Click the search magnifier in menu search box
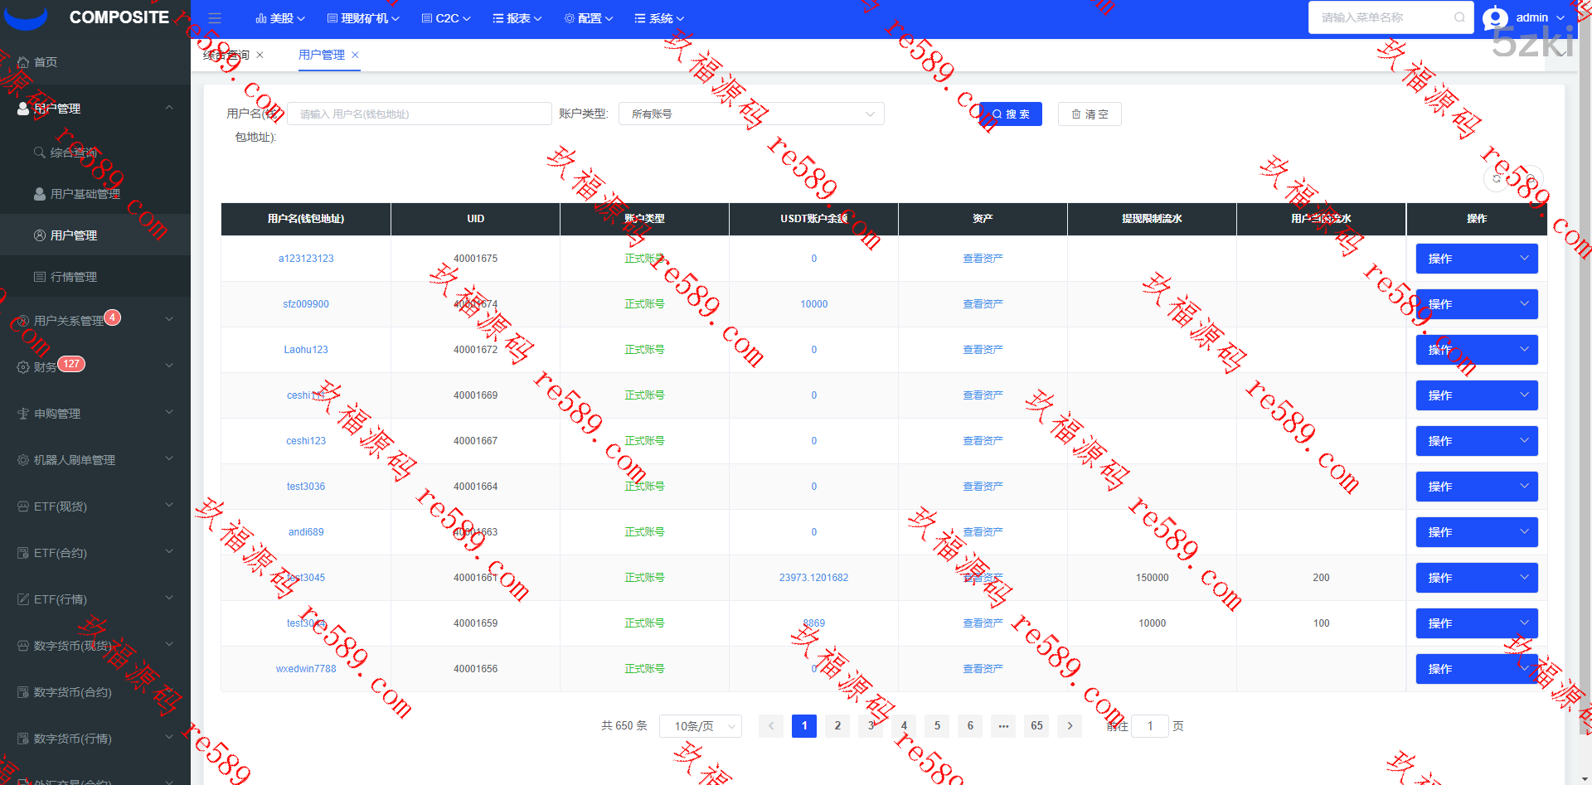The width and height of the screenshot is (1592, 785). (1459, 17)
